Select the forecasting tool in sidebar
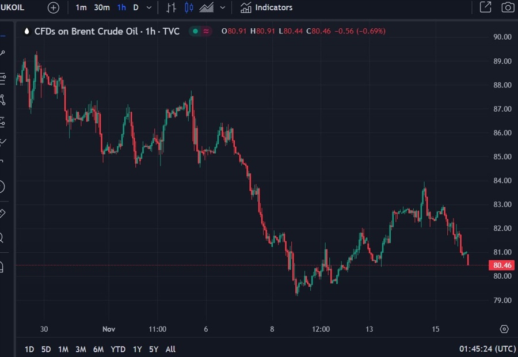The image size is (518, 357). [x=2, y=122]
